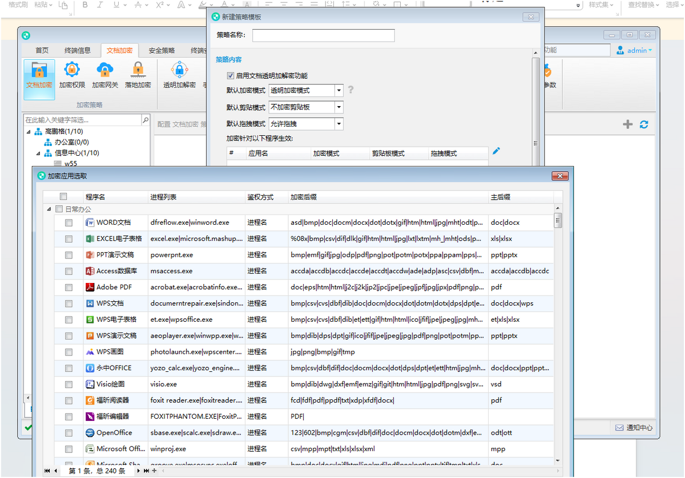The image size is (685, 478).
Task: Collapse the 日常办公 group
Action: coord(49,209)
